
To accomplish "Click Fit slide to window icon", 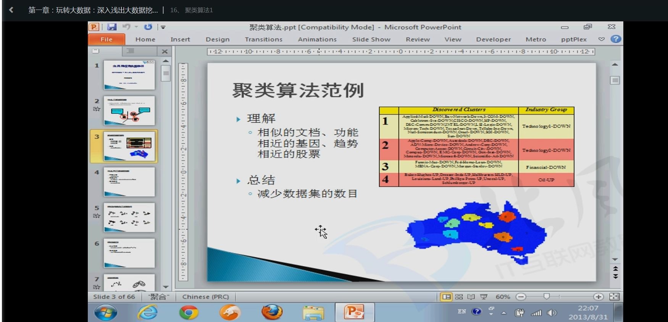I will point(614,297).
